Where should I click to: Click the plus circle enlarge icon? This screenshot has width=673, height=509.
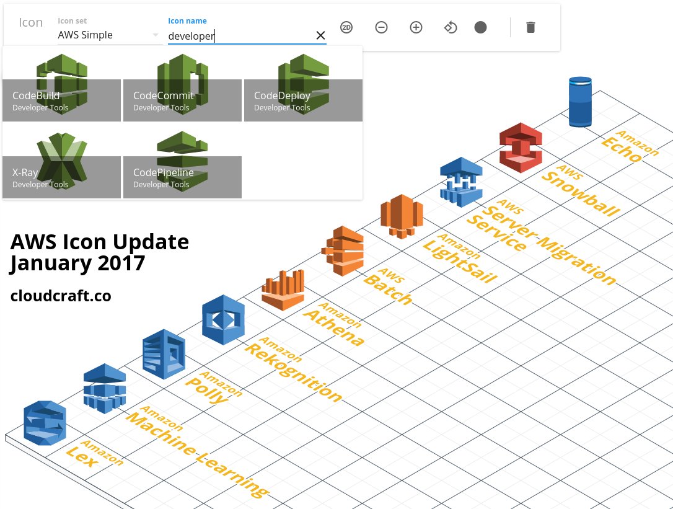click(x=416, y=27)
